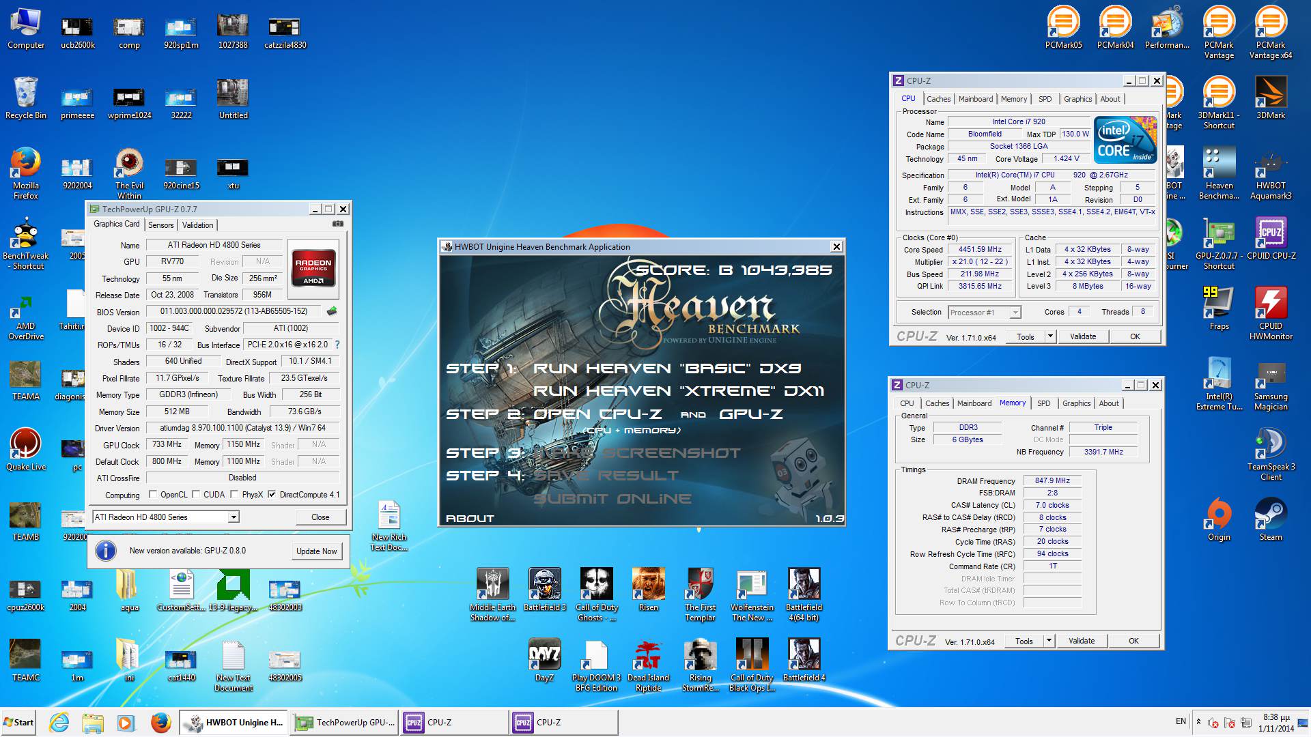Open Windows Media Player taskbar icon
Viewport: 1311px width, 737px height.
pos(125,722)
